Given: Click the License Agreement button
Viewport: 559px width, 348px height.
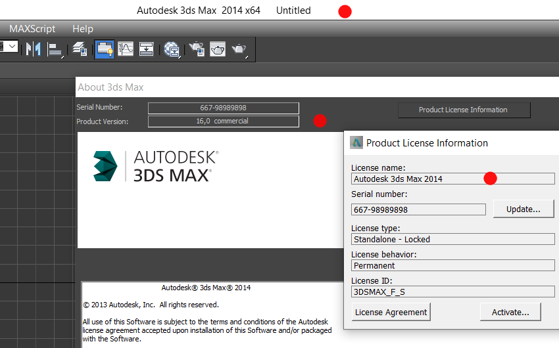Looking at the screenshot, I should coord(391,312).
